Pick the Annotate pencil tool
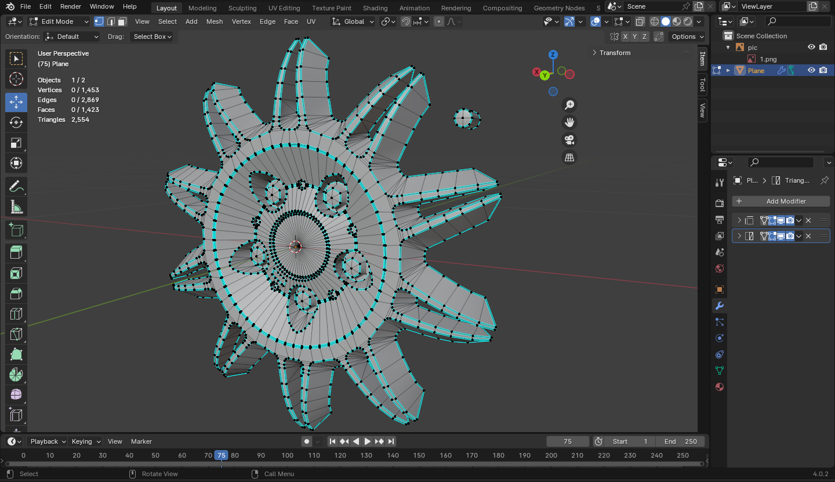 [x=16, y=187]
